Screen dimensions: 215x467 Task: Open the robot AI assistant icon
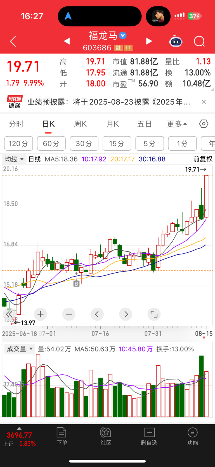[x=176, y=42]
